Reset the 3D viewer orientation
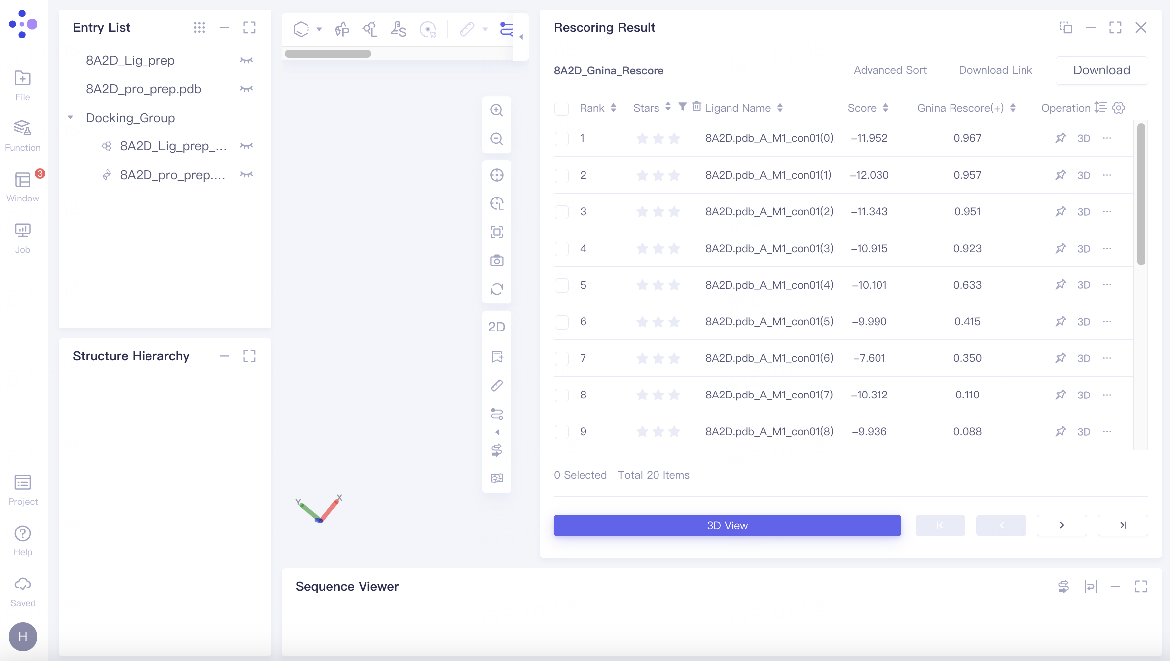Viewport: 1170px width, 661px height. point(497,289)
